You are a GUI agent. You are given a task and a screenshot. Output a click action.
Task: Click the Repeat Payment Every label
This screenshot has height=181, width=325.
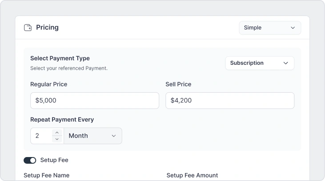62,119
